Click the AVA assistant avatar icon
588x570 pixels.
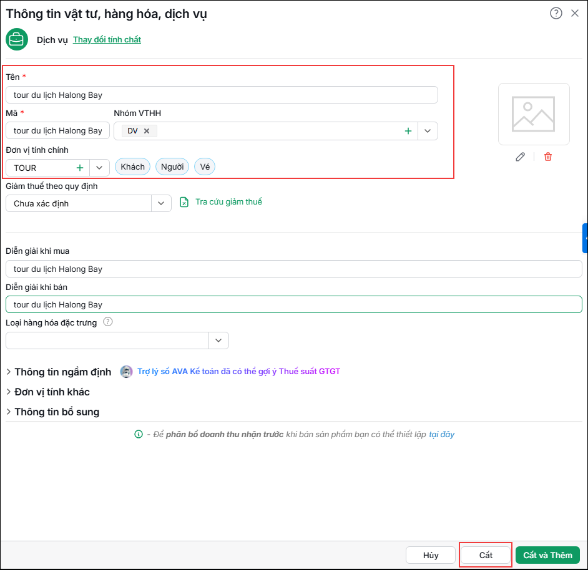click(126, 372)
